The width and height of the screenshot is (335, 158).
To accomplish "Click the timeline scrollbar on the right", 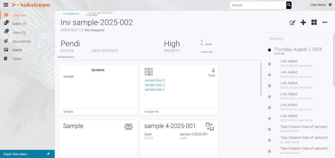I will coord(334,60).
